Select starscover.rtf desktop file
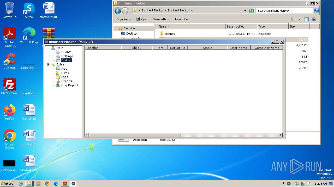Image resolution: width=334 pixels, height=187 pixels. [x=49, y=10]
